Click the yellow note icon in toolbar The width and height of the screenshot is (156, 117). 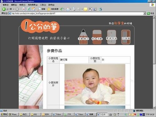[86, 9]
